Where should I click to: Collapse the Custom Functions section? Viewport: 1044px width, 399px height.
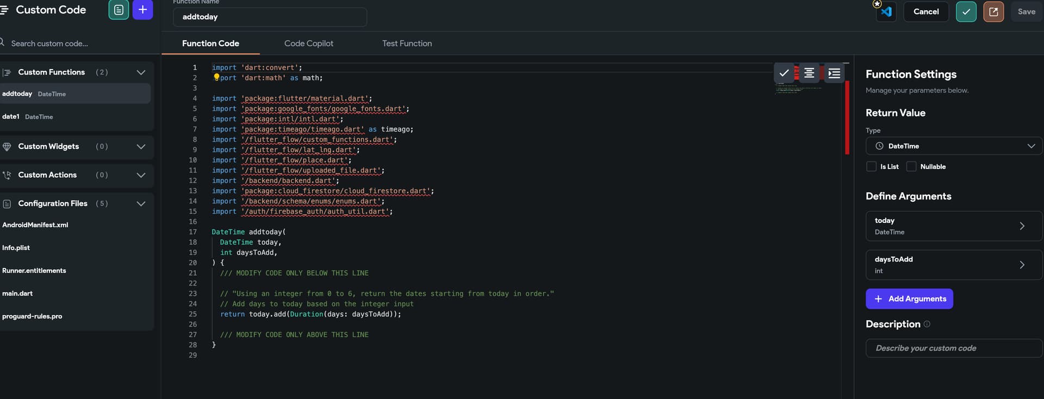141,72
